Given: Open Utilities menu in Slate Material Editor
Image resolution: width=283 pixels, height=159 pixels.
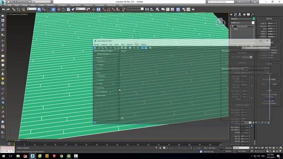Looking at the screenshot, I should (x=143, y=44).
